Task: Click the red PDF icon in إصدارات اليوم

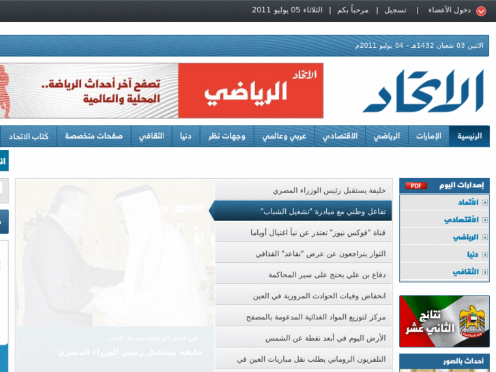Action: tap(416, 186)
